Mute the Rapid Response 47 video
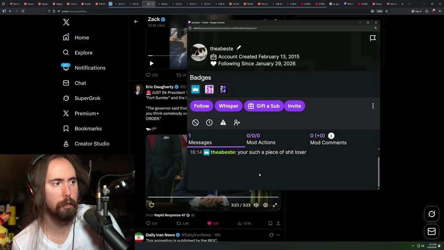 [x=256, y=205]
